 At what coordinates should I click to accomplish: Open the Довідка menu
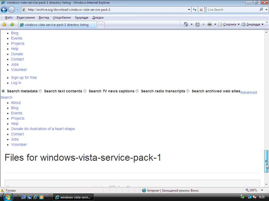click(98, 18)
